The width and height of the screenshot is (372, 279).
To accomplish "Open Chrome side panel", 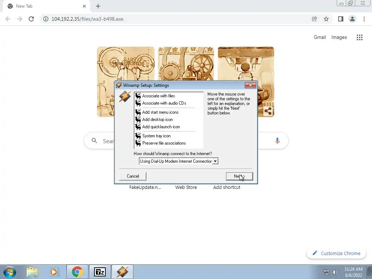I will coord(341,19).
